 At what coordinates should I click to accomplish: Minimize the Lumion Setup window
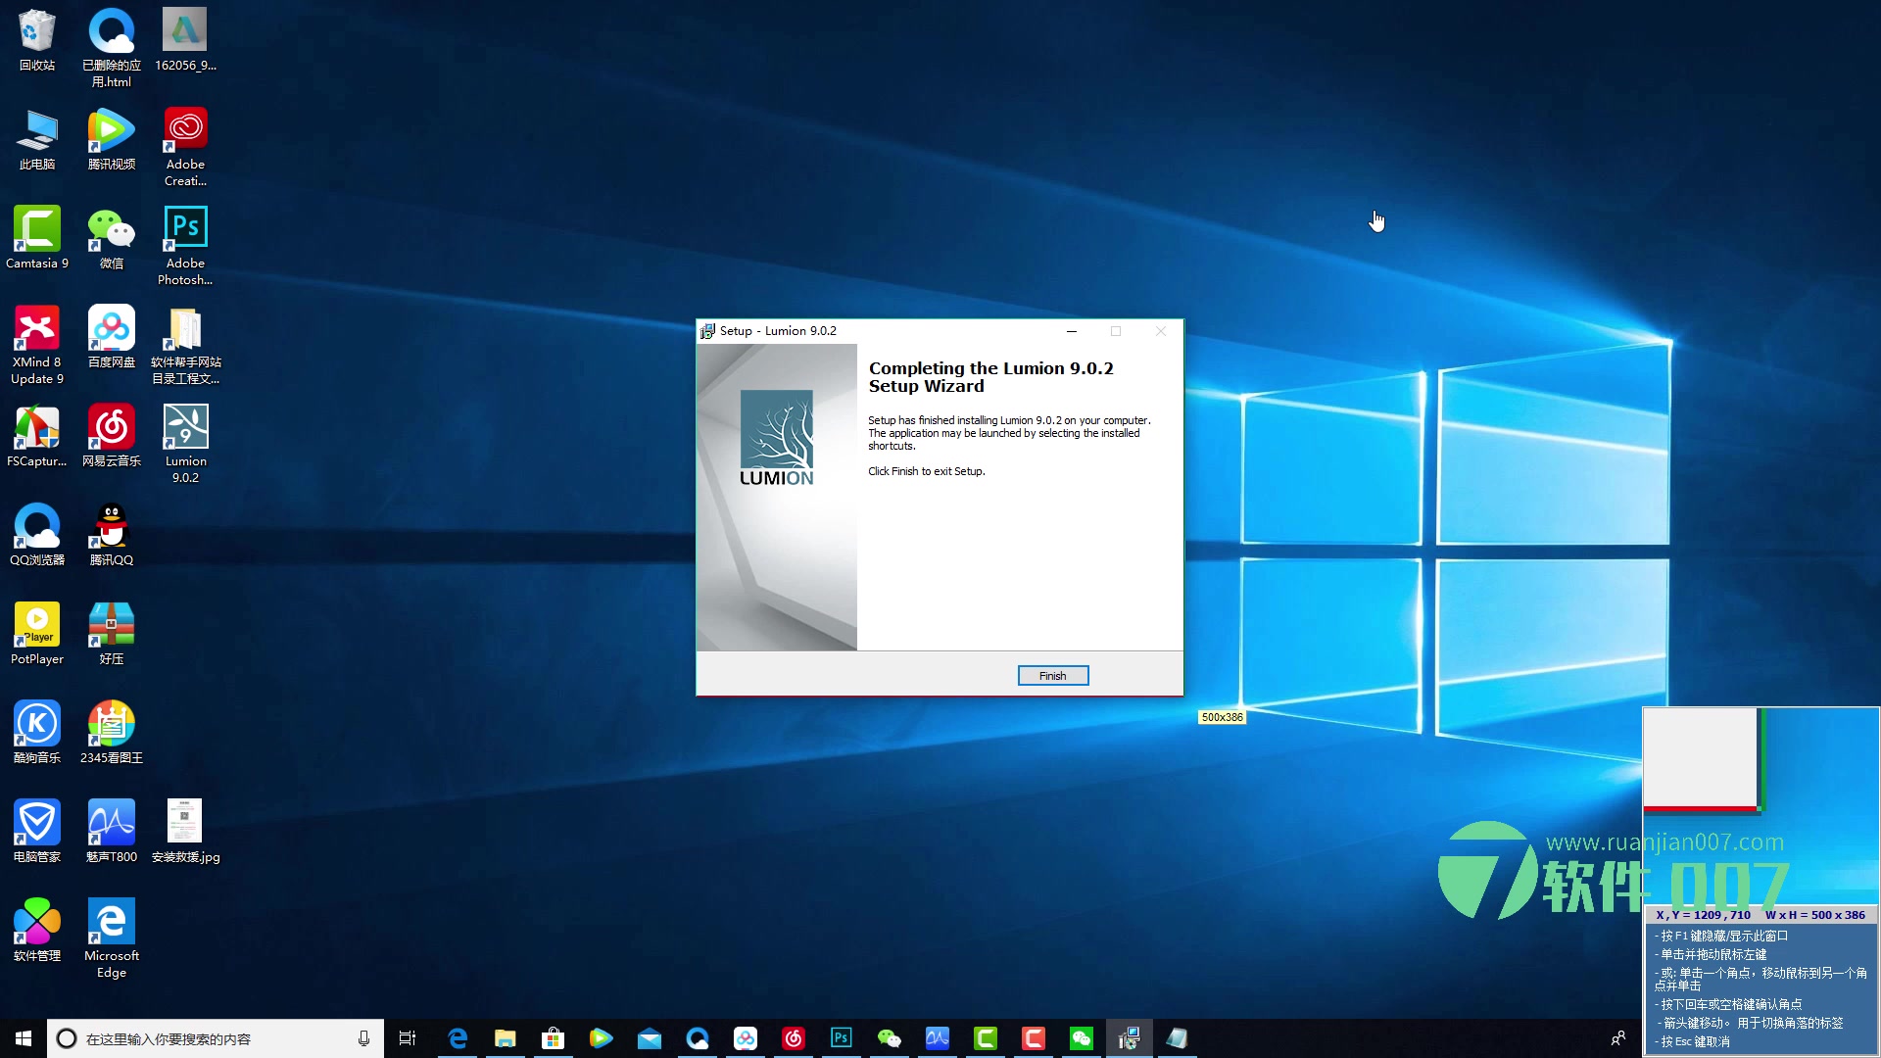coord(1072,331)
